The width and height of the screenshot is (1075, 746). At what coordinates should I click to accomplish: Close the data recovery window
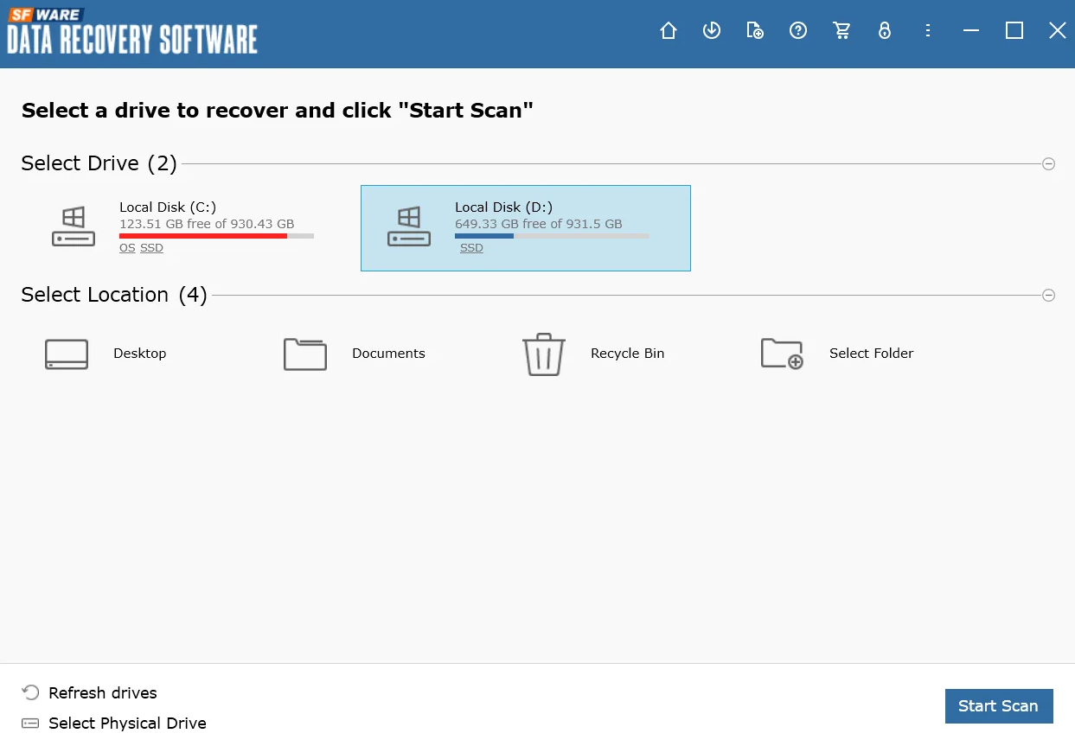(x=1058, y=31)
